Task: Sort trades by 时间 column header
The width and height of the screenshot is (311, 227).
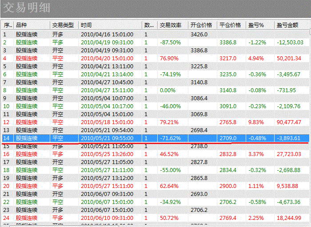Action: [x=86, y=25]
